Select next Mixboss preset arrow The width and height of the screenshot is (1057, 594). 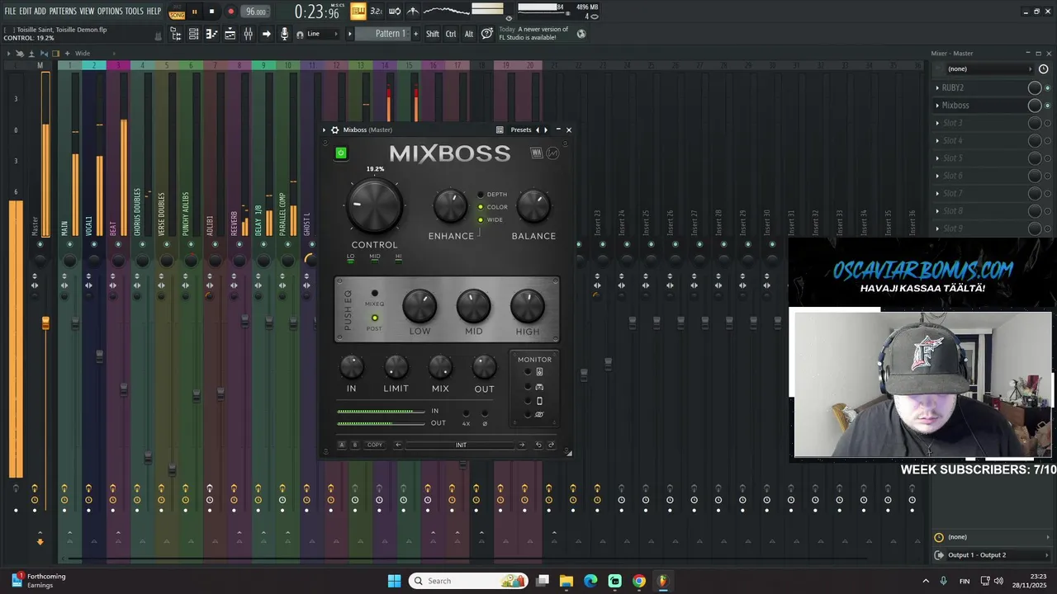click(546, 130)
